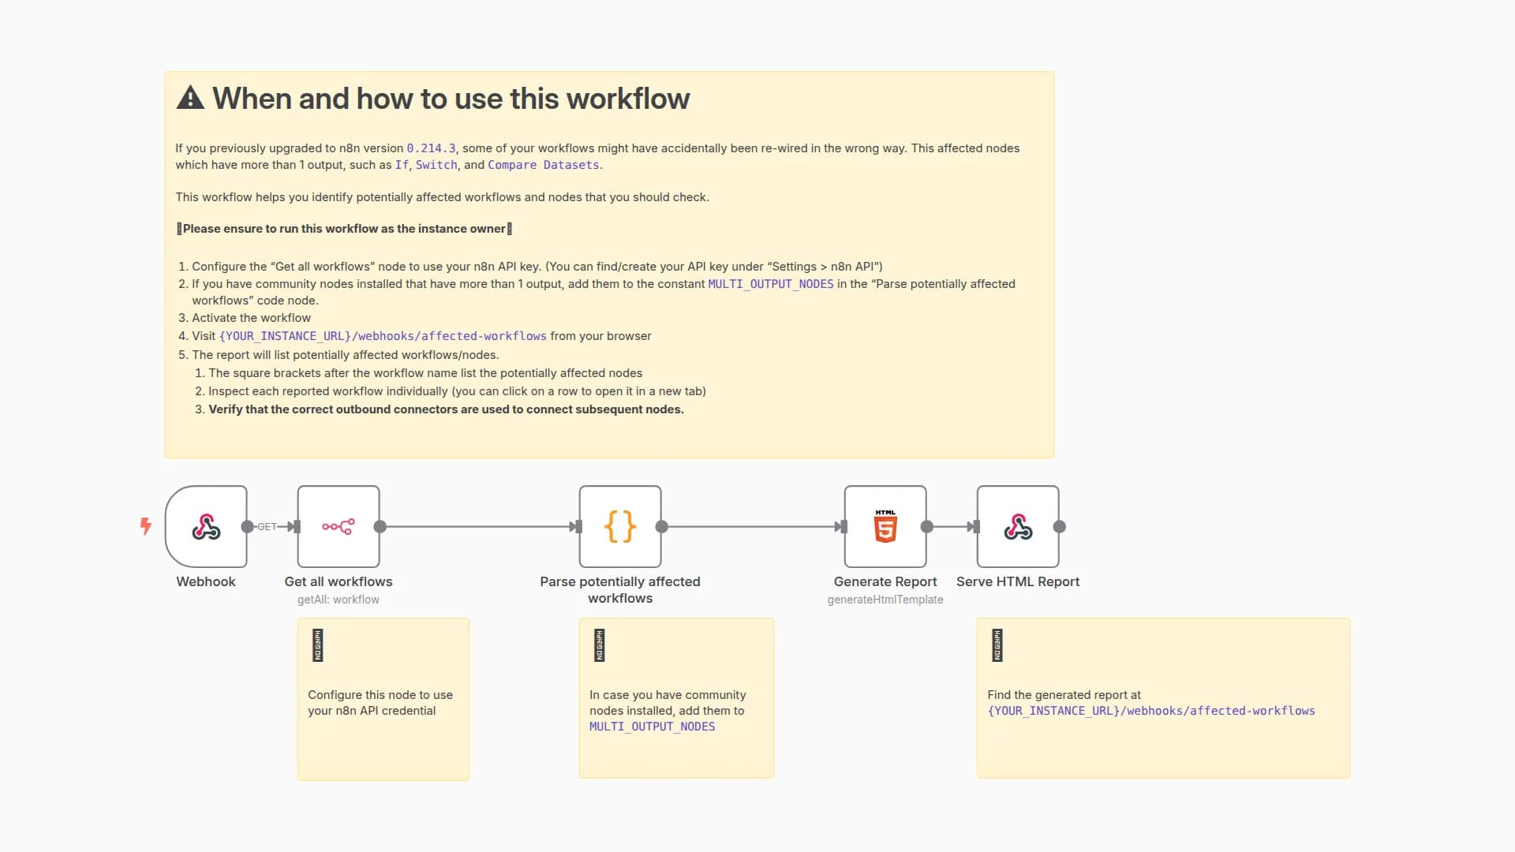The height and width of the screenshot is (852, 1515).
Task: Click the red trigger lightning bolt icon
Action: (x=146, y=526)
